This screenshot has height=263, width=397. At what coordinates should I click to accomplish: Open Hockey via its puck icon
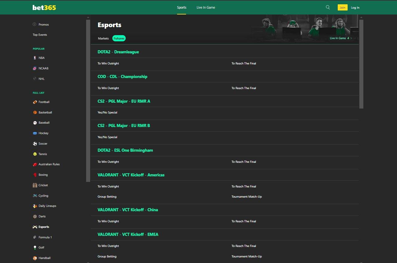[35, 133]
